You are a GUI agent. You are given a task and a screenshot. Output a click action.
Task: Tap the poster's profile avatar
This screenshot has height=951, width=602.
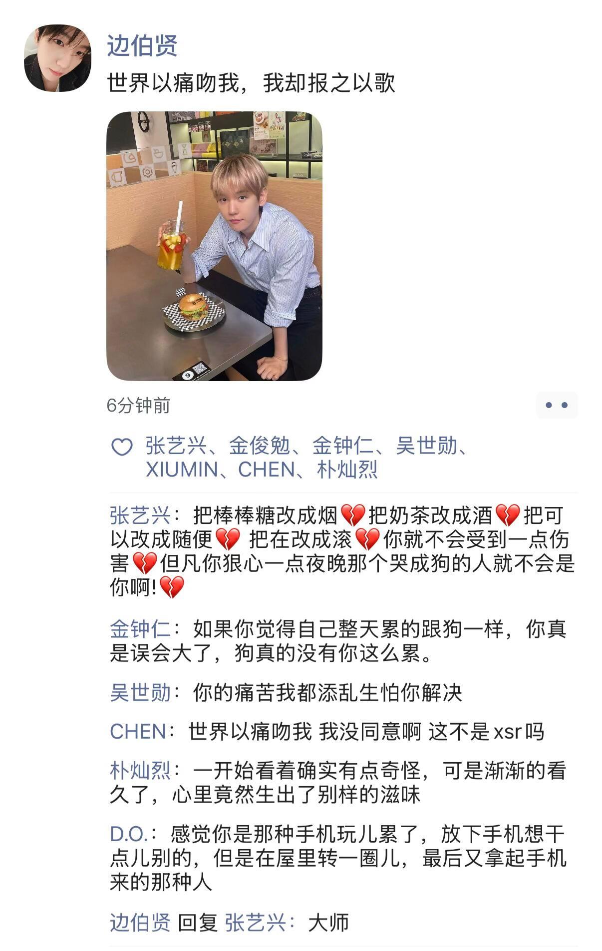click(58, 58)
